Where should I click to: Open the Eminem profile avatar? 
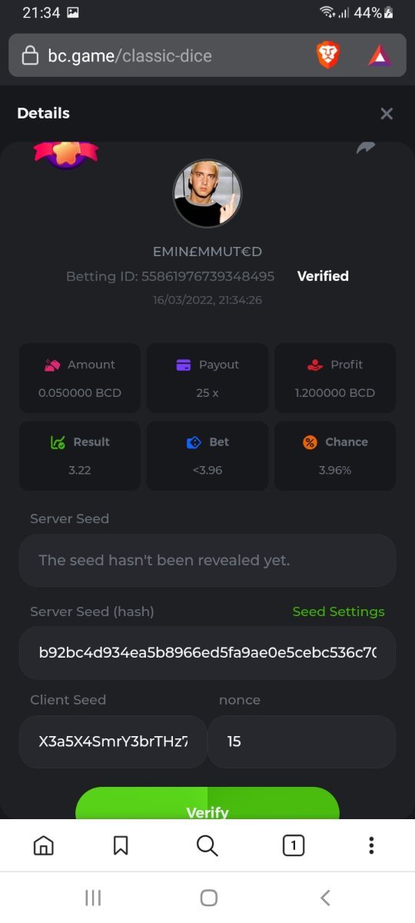[207, 193]
